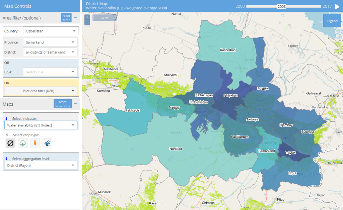Collapse the Maps section
Viewport: 343px width, 210px height.
click(x=76, y=104)
